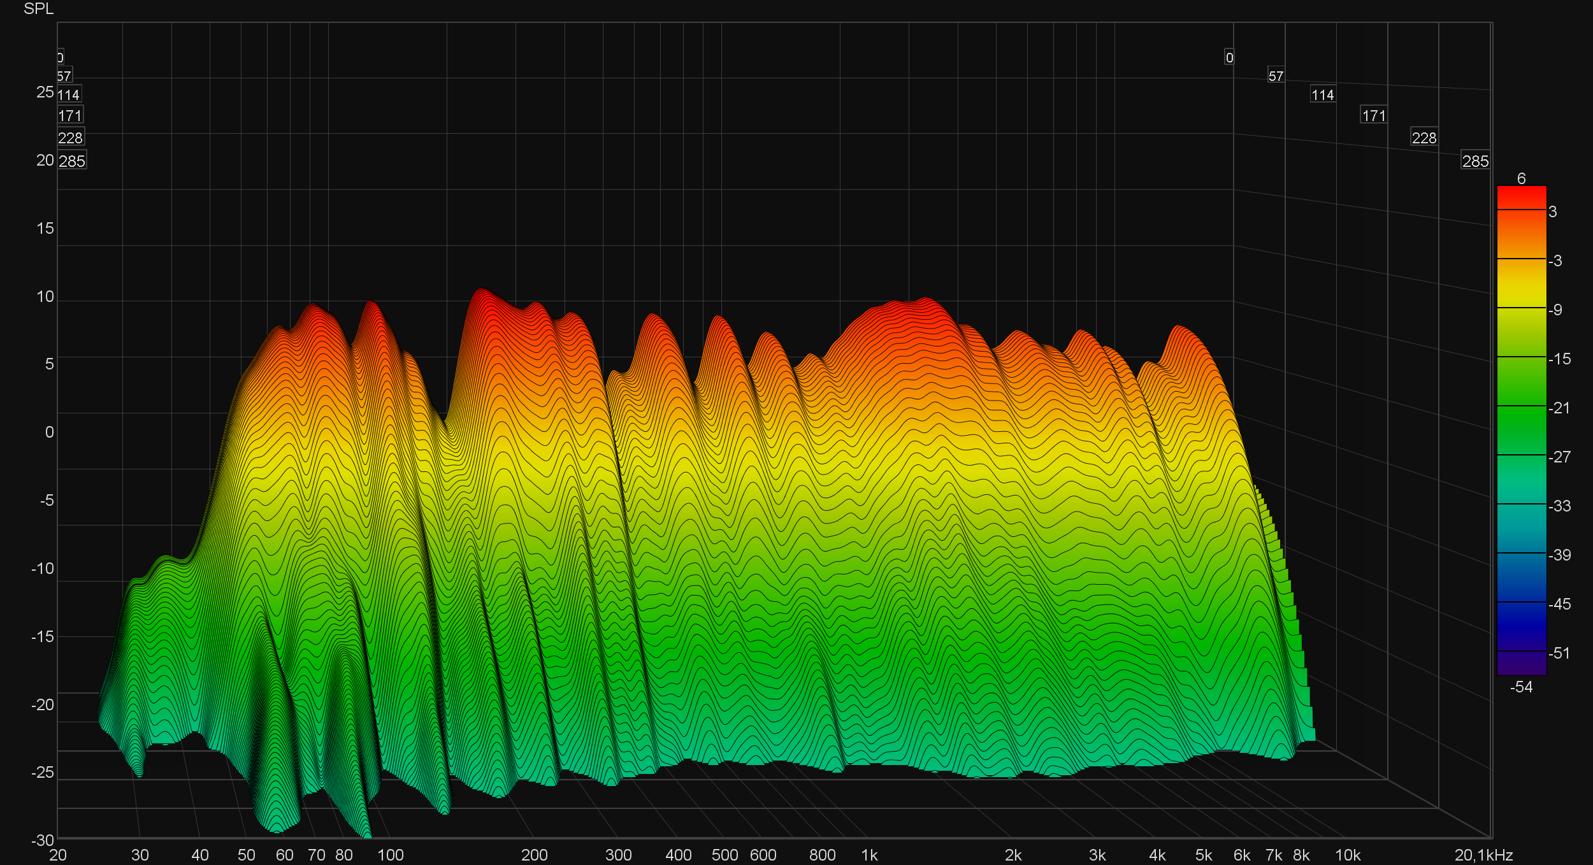This screenshot has height=865, width=1593.
Task: Click the 228 time marker next to SPL axis
Action: 70,138
